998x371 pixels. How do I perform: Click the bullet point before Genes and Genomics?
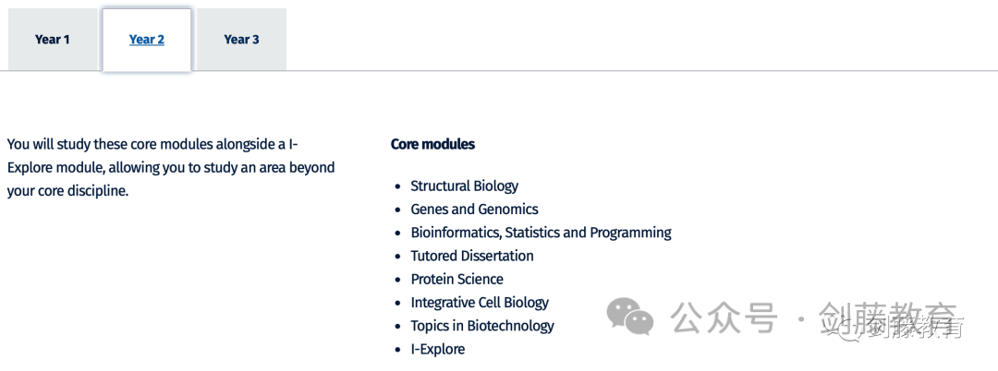tap(397, 210)
